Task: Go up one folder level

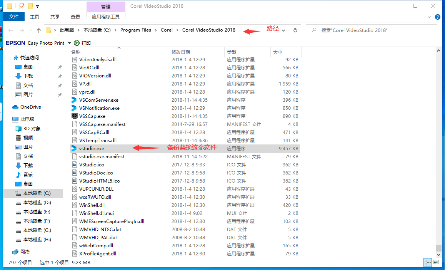Action: (x=38, y=30)
